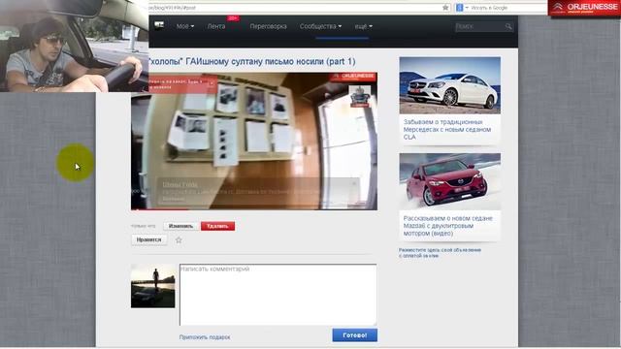Screen dimensions: 621x349
Task: Click the search magnifier icon
Action: tap(508, 26)
